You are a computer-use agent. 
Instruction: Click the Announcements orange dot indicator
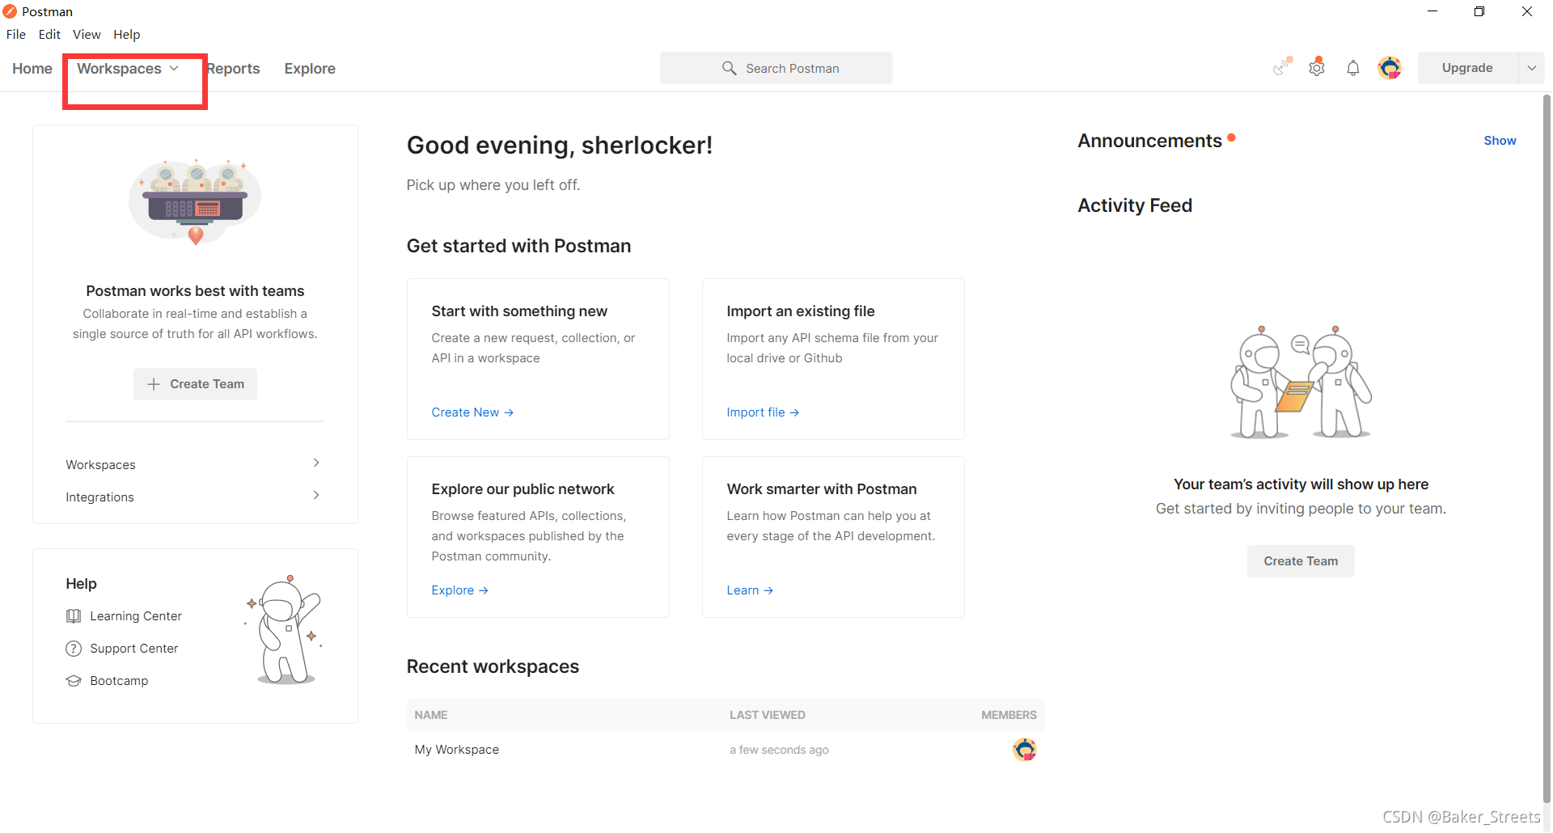(1231, 137)
